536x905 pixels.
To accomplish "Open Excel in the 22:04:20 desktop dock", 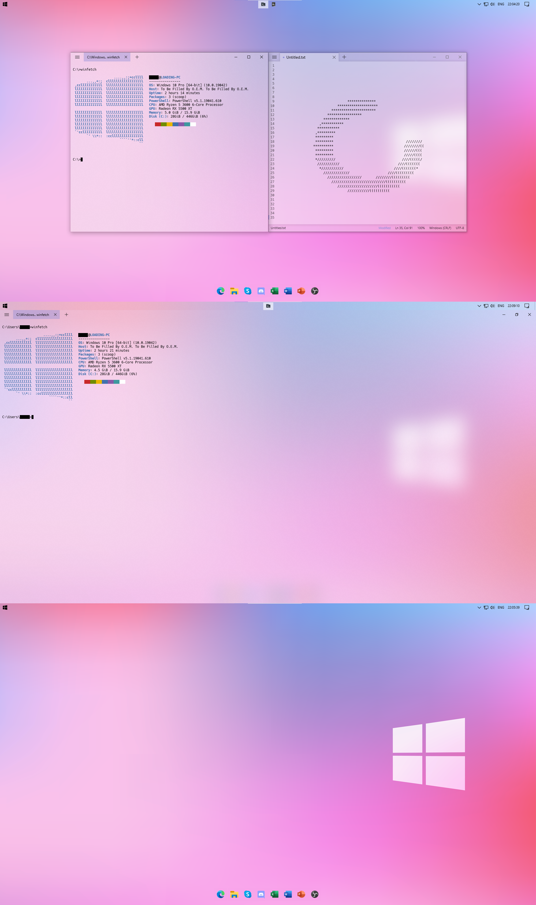I will point(274,291).
